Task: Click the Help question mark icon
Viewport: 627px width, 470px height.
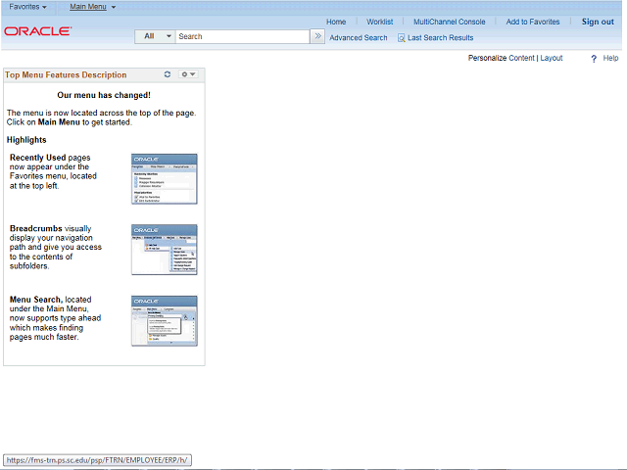Action: pyautogui.click(x=594, y=59)
